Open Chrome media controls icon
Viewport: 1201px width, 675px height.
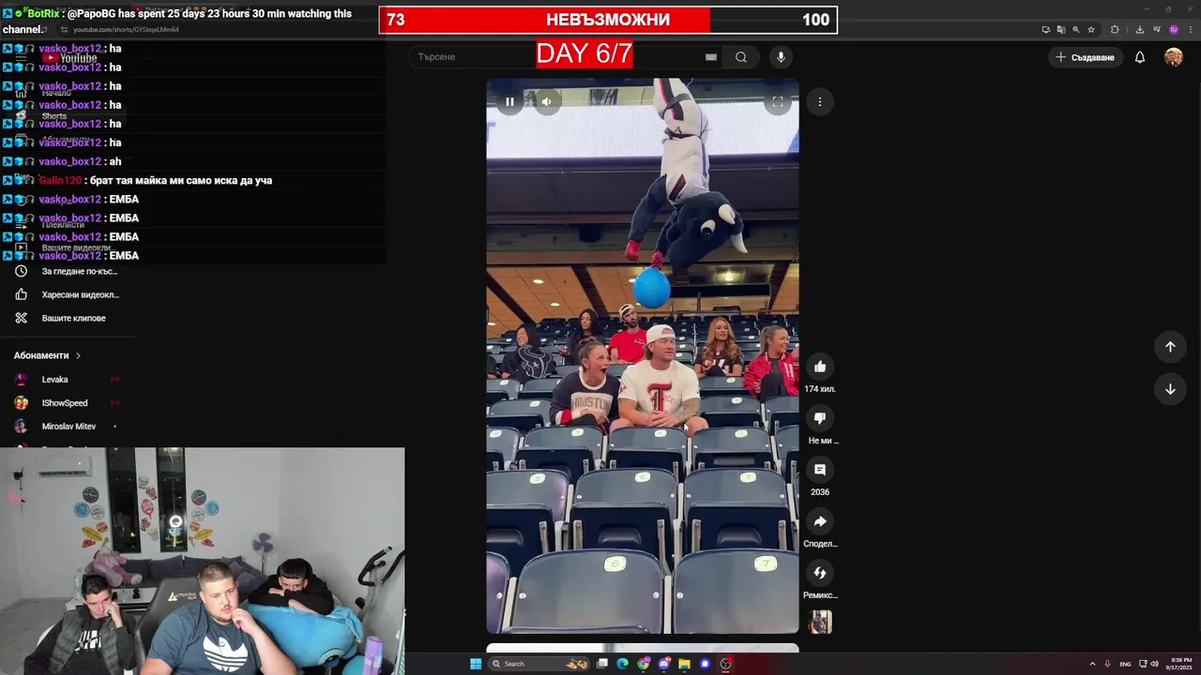[x=1157, y=30]
